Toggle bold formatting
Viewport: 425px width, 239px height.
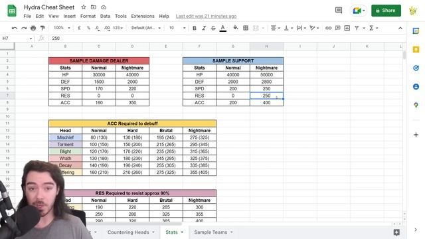195,28
